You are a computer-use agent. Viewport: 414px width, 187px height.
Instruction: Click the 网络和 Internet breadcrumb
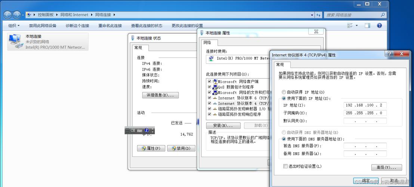pyautogui.click(x=74, y=15)
